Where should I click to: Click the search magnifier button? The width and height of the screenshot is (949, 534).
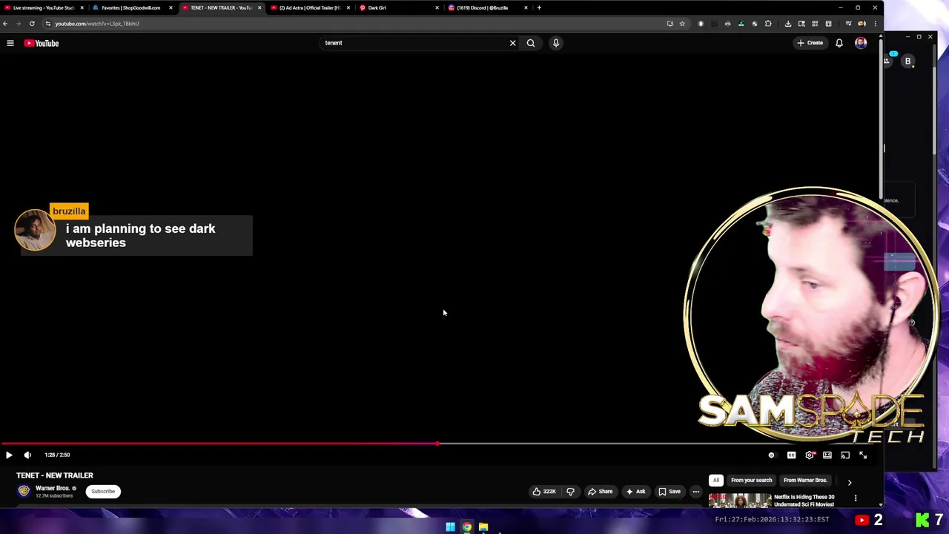531,43
